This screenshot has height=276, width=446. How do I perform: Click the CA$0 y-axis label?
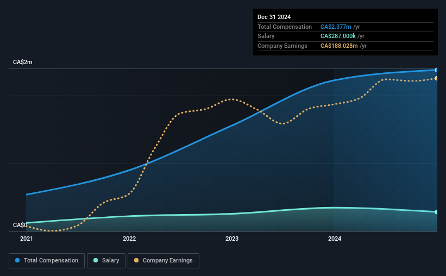(x=20, y=225)
